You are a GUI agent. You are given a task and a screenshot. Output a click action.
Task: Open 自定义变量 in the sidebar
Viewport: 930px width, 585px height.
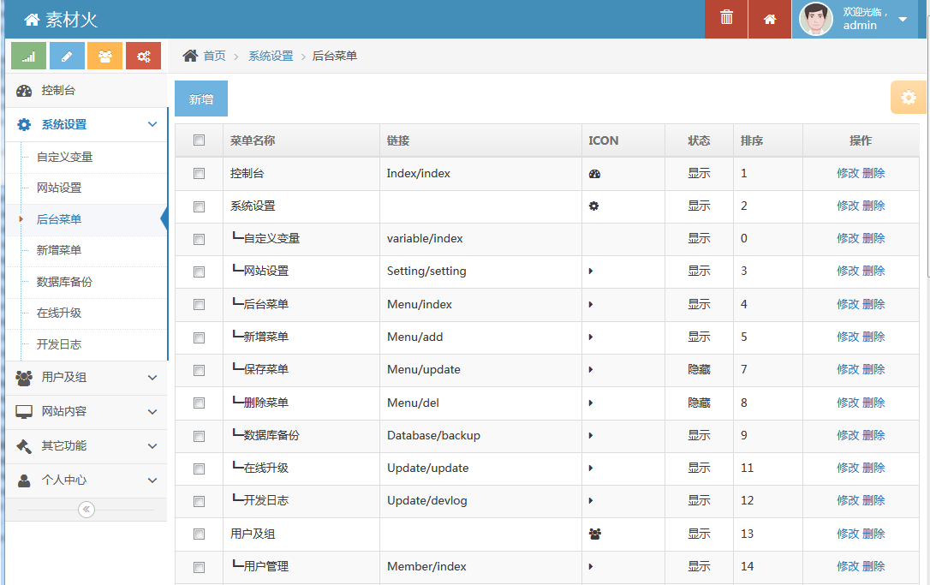[64, 158]
